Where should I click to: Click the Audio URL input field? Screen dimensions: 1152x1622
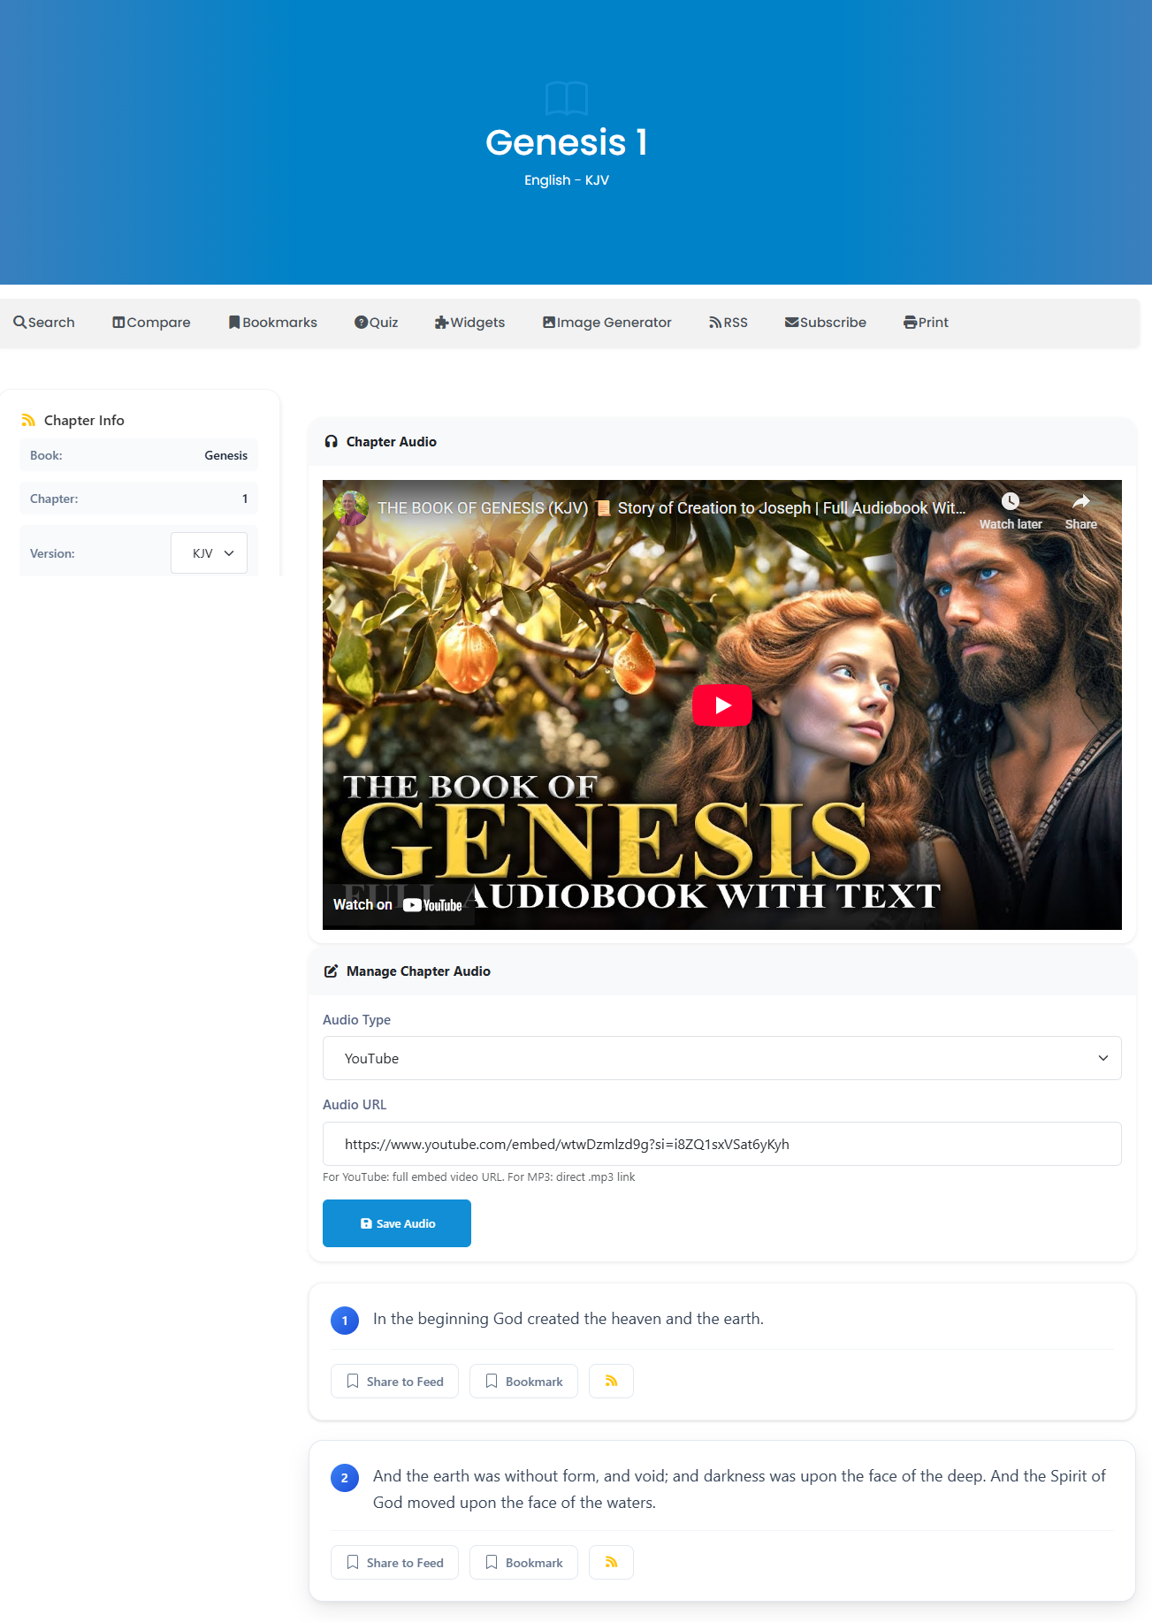coord(721,1144)
